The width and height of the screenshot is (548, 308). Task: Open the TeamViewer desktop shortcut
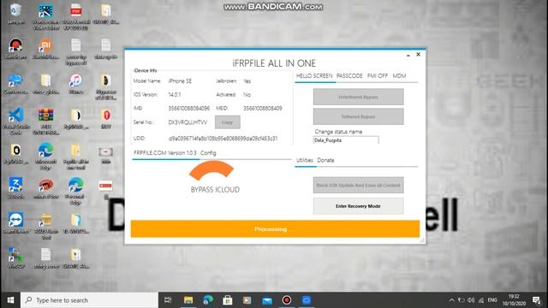tap(15, 223)
